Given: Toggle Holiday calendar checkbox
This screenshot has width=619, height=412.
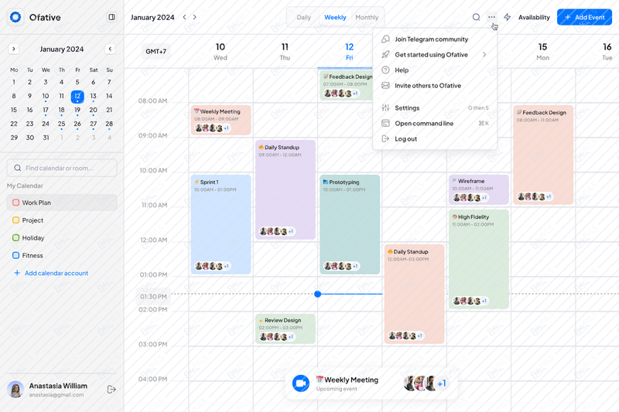Looking at the screenshot, I should (15, 238).
